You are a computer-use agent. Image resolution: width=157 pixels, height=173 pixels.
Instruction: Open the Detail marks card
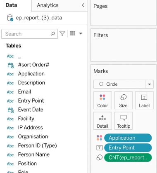pos(102,121)
